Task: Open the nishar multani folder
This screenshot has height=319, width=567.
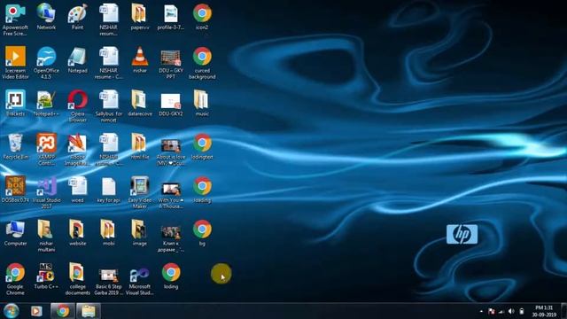Action: coord(46,236)
